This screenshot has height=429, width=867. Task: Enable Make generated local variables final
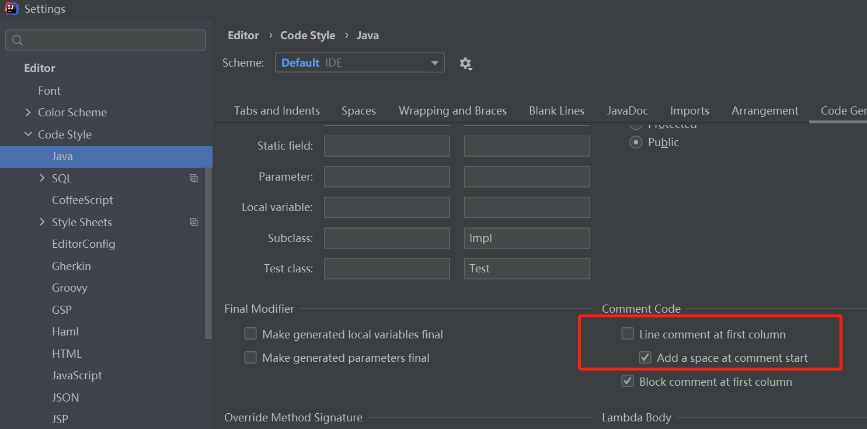click(x=250, y=334)
